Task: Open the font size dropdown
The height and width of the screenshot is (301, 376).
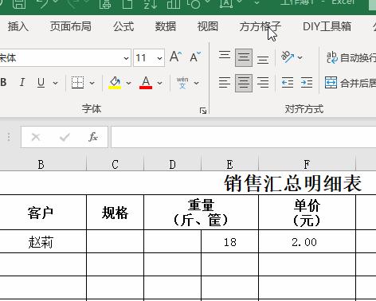Action: click(x=159, y=58)
